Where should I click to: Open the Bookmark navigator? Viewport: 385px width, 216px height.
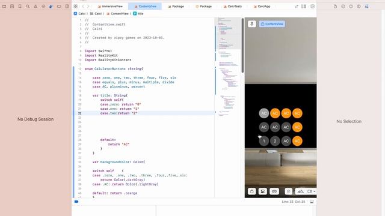click(x=20, y=7)
